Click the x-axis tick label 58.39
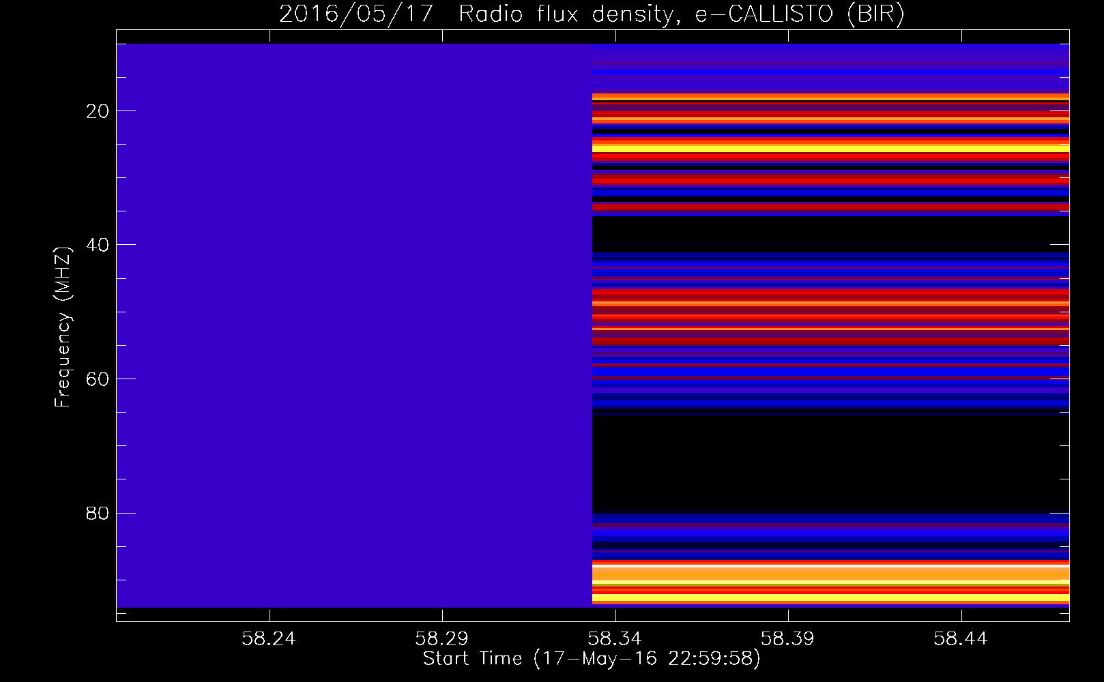Image resolution: width=1104 pixels, height=682 pixels. pos(788,639)
